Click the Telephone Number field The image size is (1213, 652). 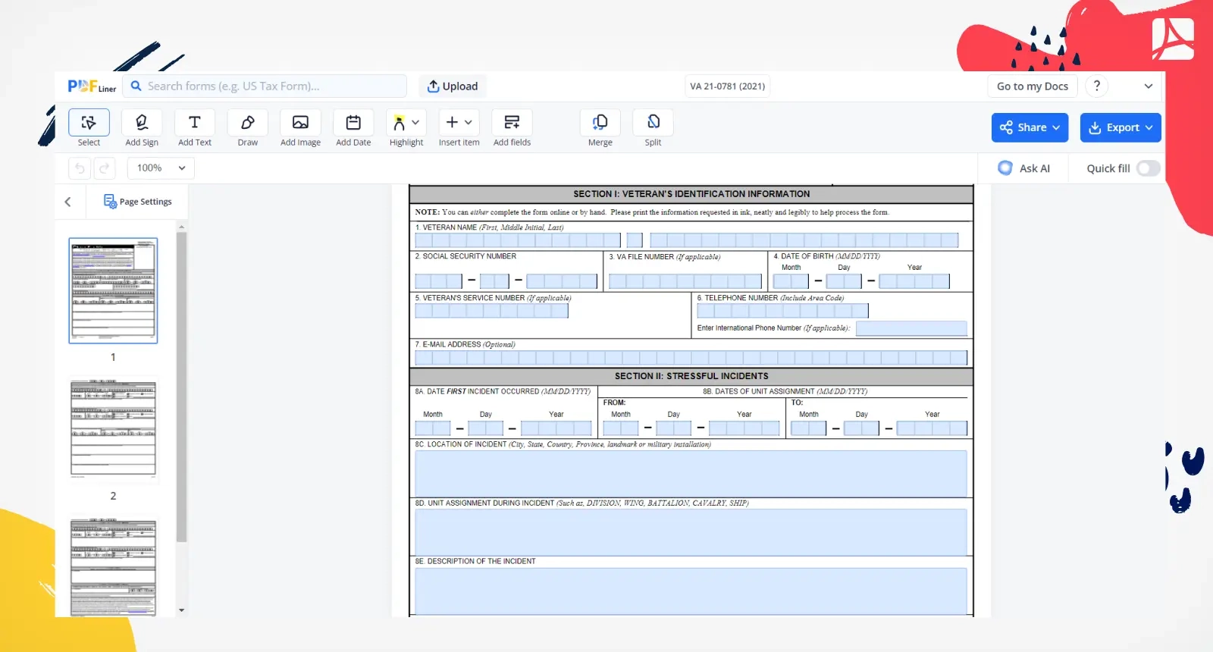pos(782,311)
